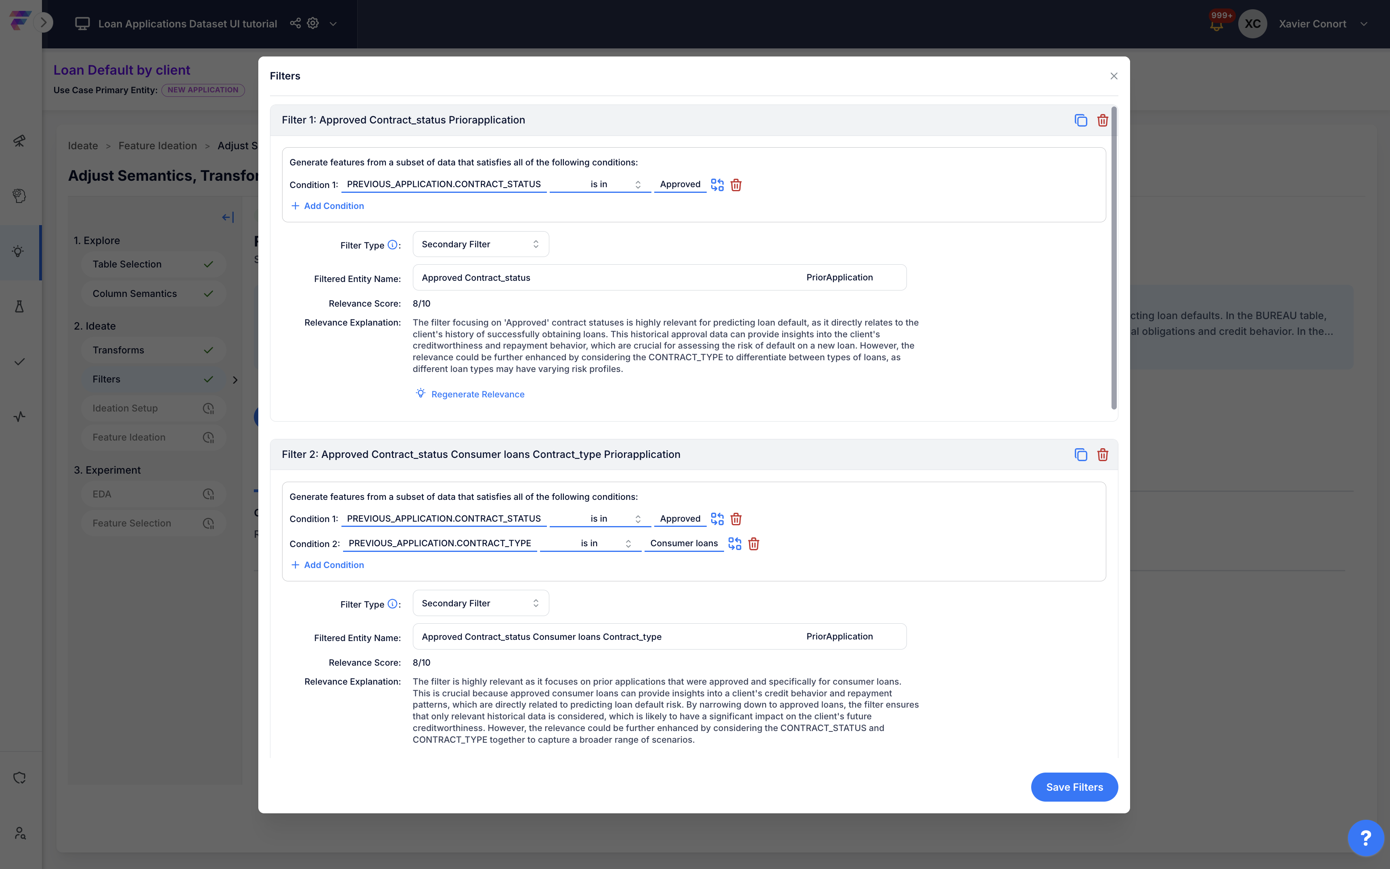
Task: Expand Xavier Conort user menu
Action: click(x=1364, y=24)
